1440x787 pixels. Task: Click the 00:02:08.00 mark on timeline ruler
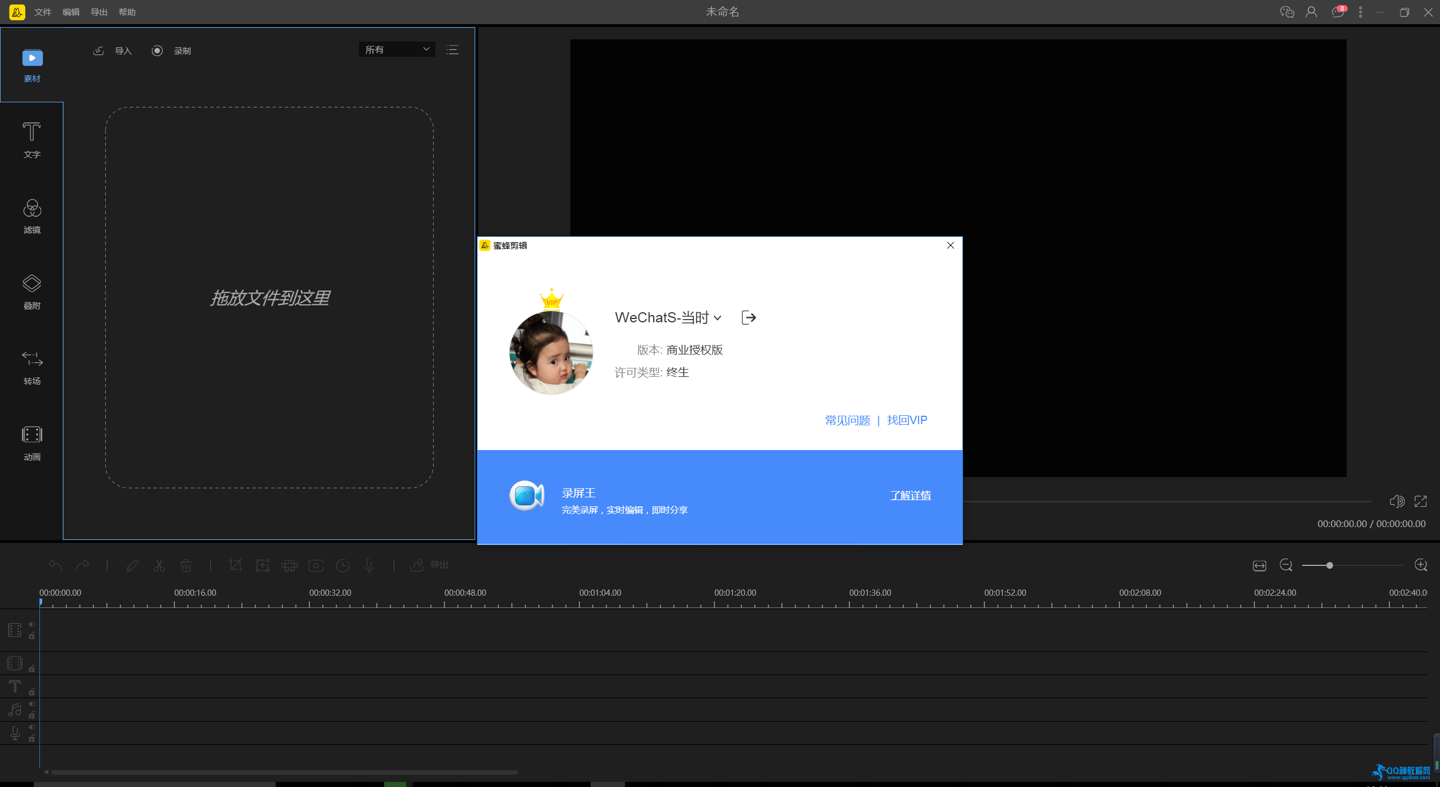click(1140, 593)
